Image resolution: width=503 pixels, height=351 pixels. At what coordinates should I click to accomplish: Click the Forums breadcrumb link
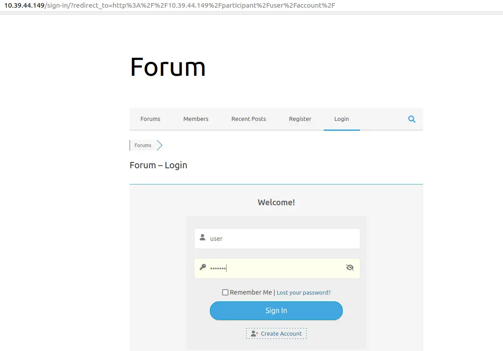(143, 145)
